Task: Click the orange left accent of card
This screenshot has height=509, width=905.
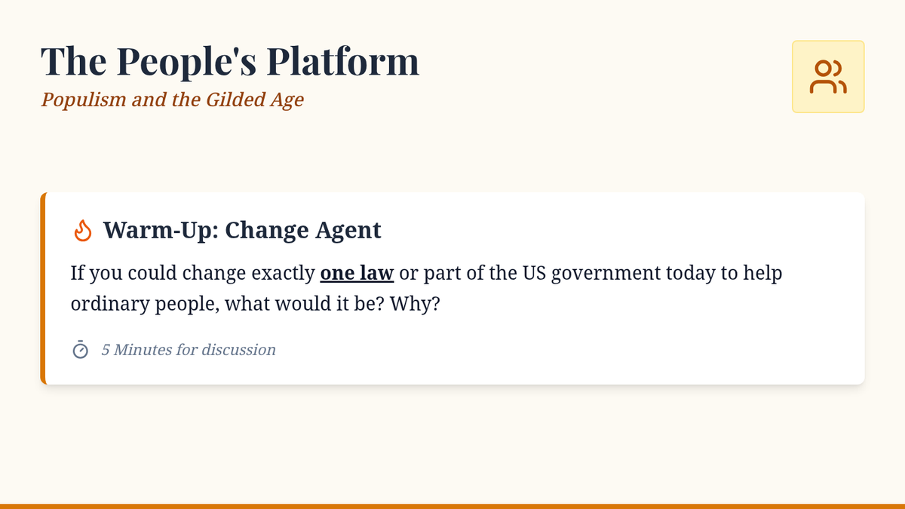Action: pos(43,288)
